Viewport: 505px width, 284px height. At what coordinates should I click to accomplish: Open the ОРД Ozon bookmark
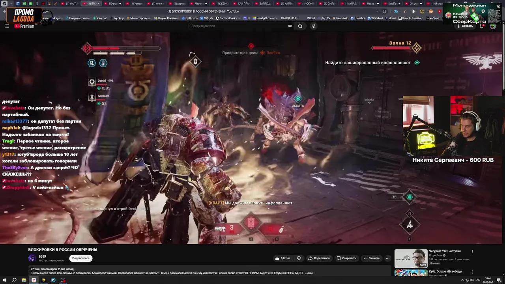189,18
